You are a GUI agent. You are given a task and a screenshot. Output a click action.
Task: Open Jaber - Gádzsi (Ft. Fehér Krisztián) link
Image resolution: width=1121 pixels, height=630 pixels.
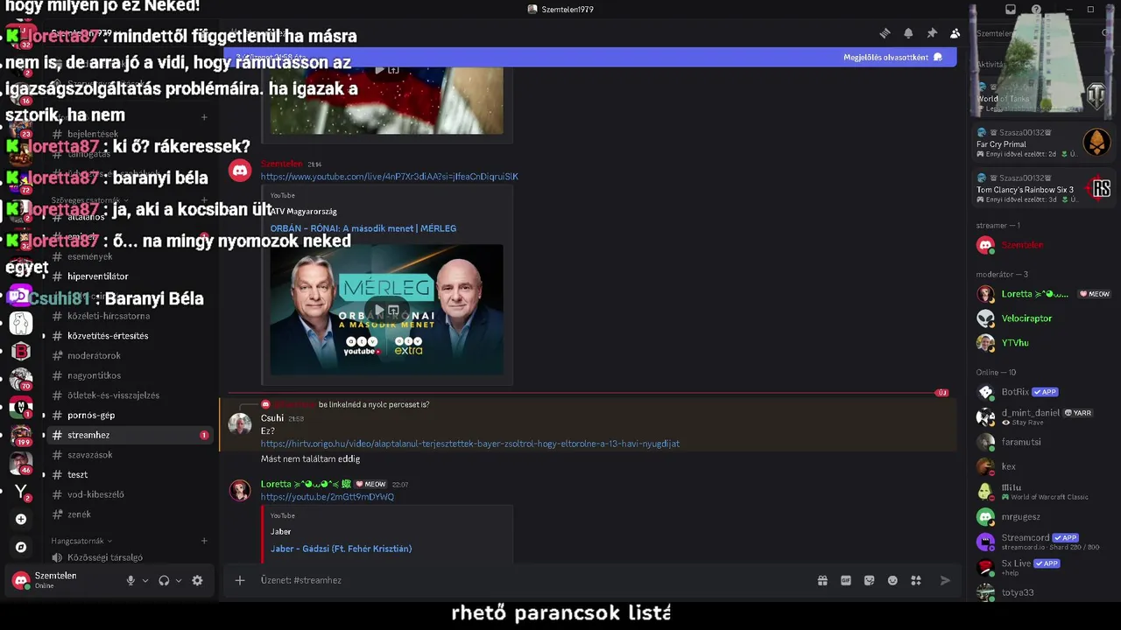click(341, 549)
